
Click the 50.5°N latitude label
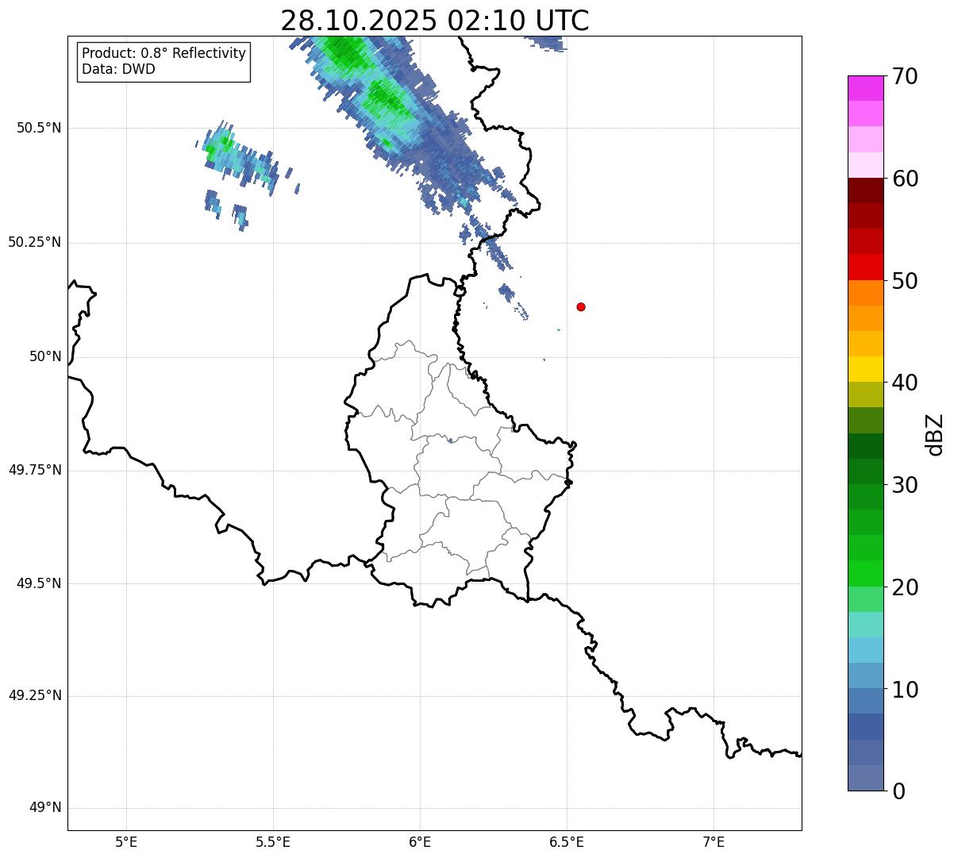coord(38,128)
